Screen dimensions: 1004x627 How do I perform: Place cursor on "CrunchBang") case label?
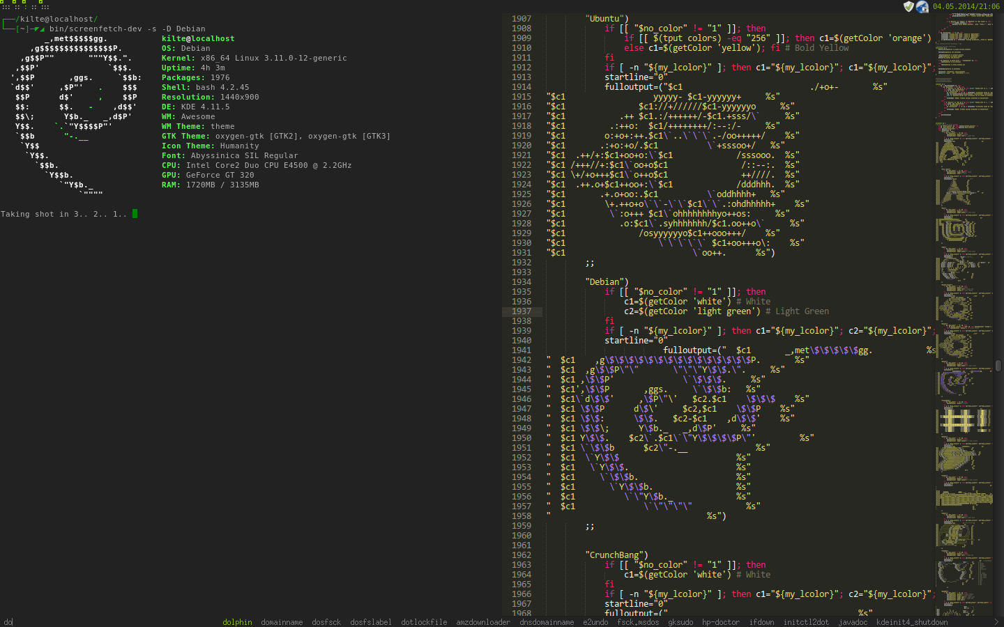click(x=616, y=555)
